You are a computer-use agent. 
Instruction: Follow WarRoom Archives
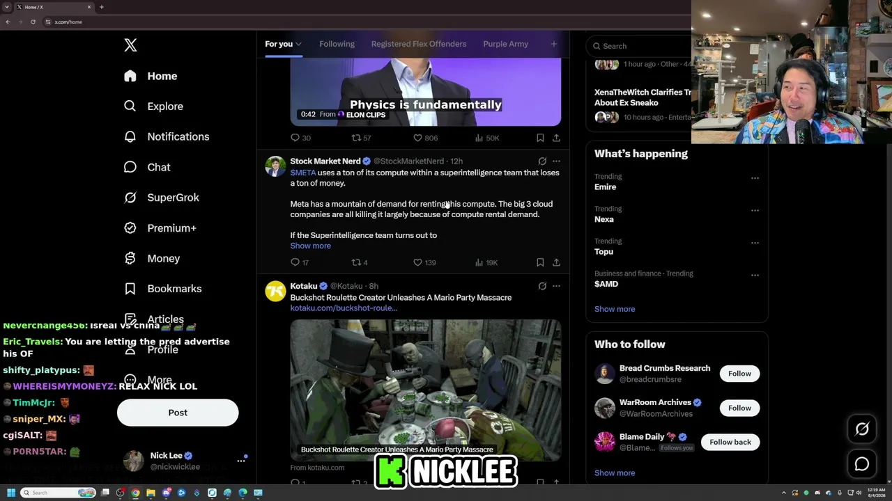pyautogui.click(x=739, y=408)
